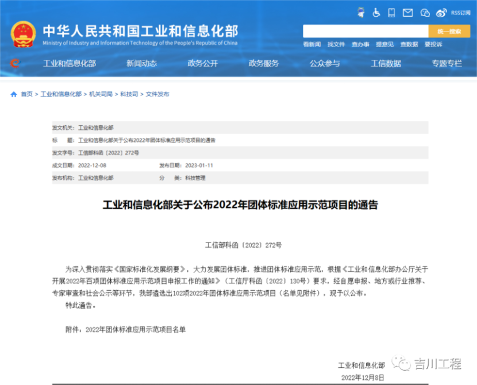The width and height of the screenshot is (477, 385).
Task: Click 机关司局 in the breadcrumb
Action: [101, 94]
